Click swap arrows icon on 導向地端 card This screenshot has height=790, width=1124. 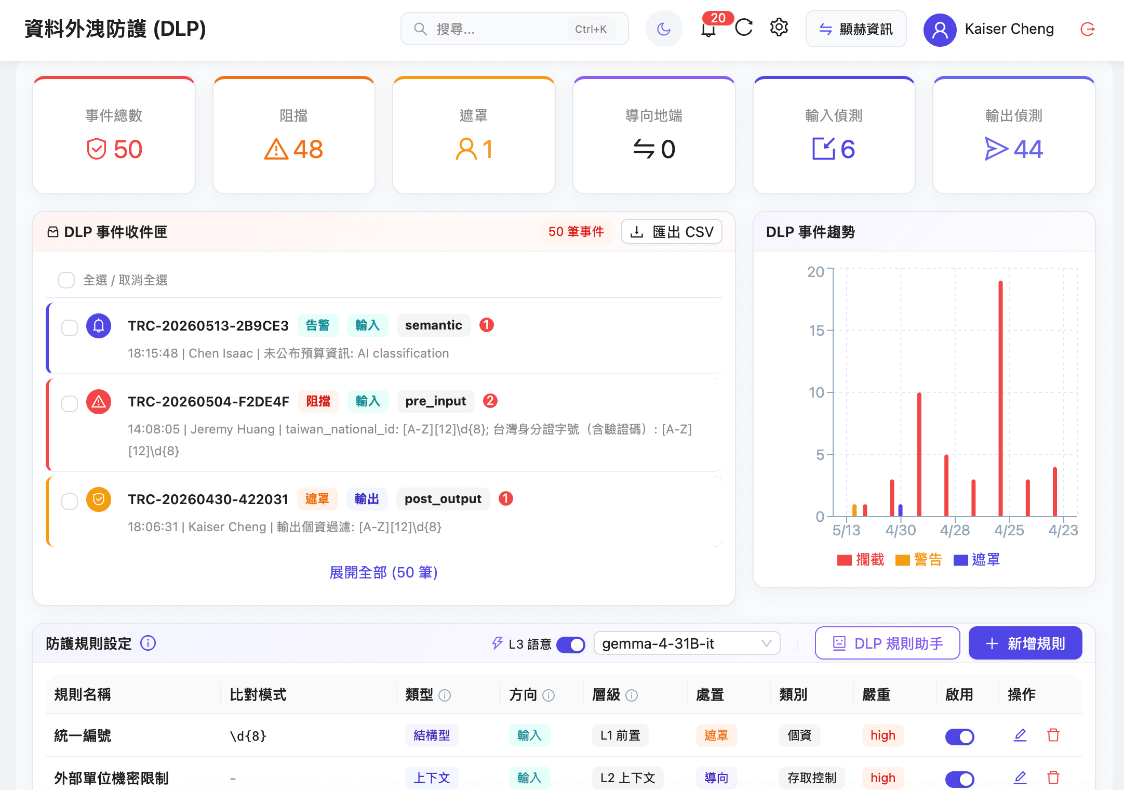coord(644,149)
